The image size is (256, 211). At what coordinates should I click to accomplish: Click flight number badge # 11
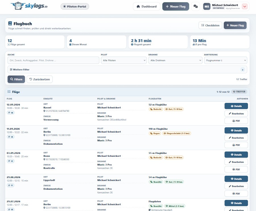tap(11, 185)
